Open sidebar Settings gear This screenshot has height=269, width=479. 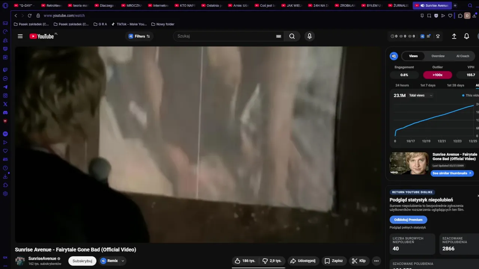[5, 194]
